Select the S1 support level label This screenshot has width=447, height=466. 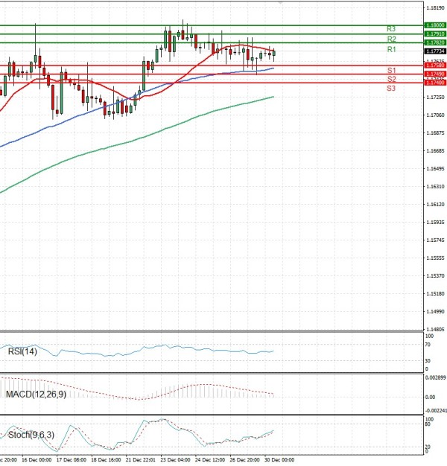[x=390, y=70]
